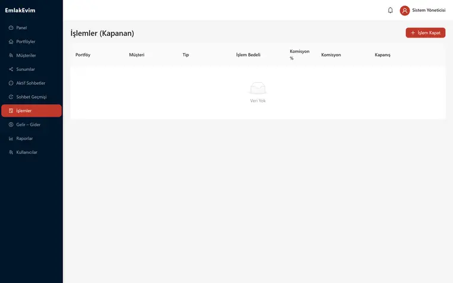Image resolution: width=453 pixels, height=283 pixels.
Task: Click the Kapanış column header
Action: (x=383, y=55)
